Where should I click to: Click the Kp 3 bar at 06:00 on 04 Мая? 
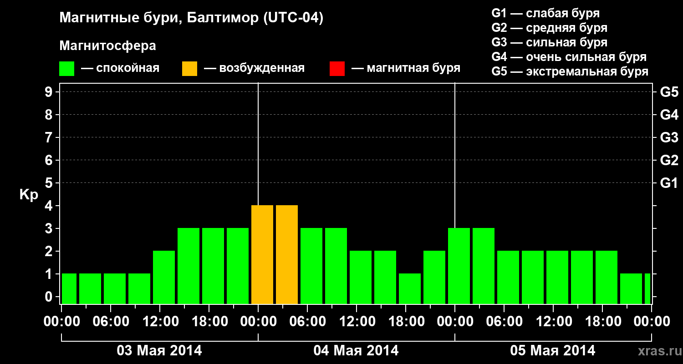[x=311, y=266]
